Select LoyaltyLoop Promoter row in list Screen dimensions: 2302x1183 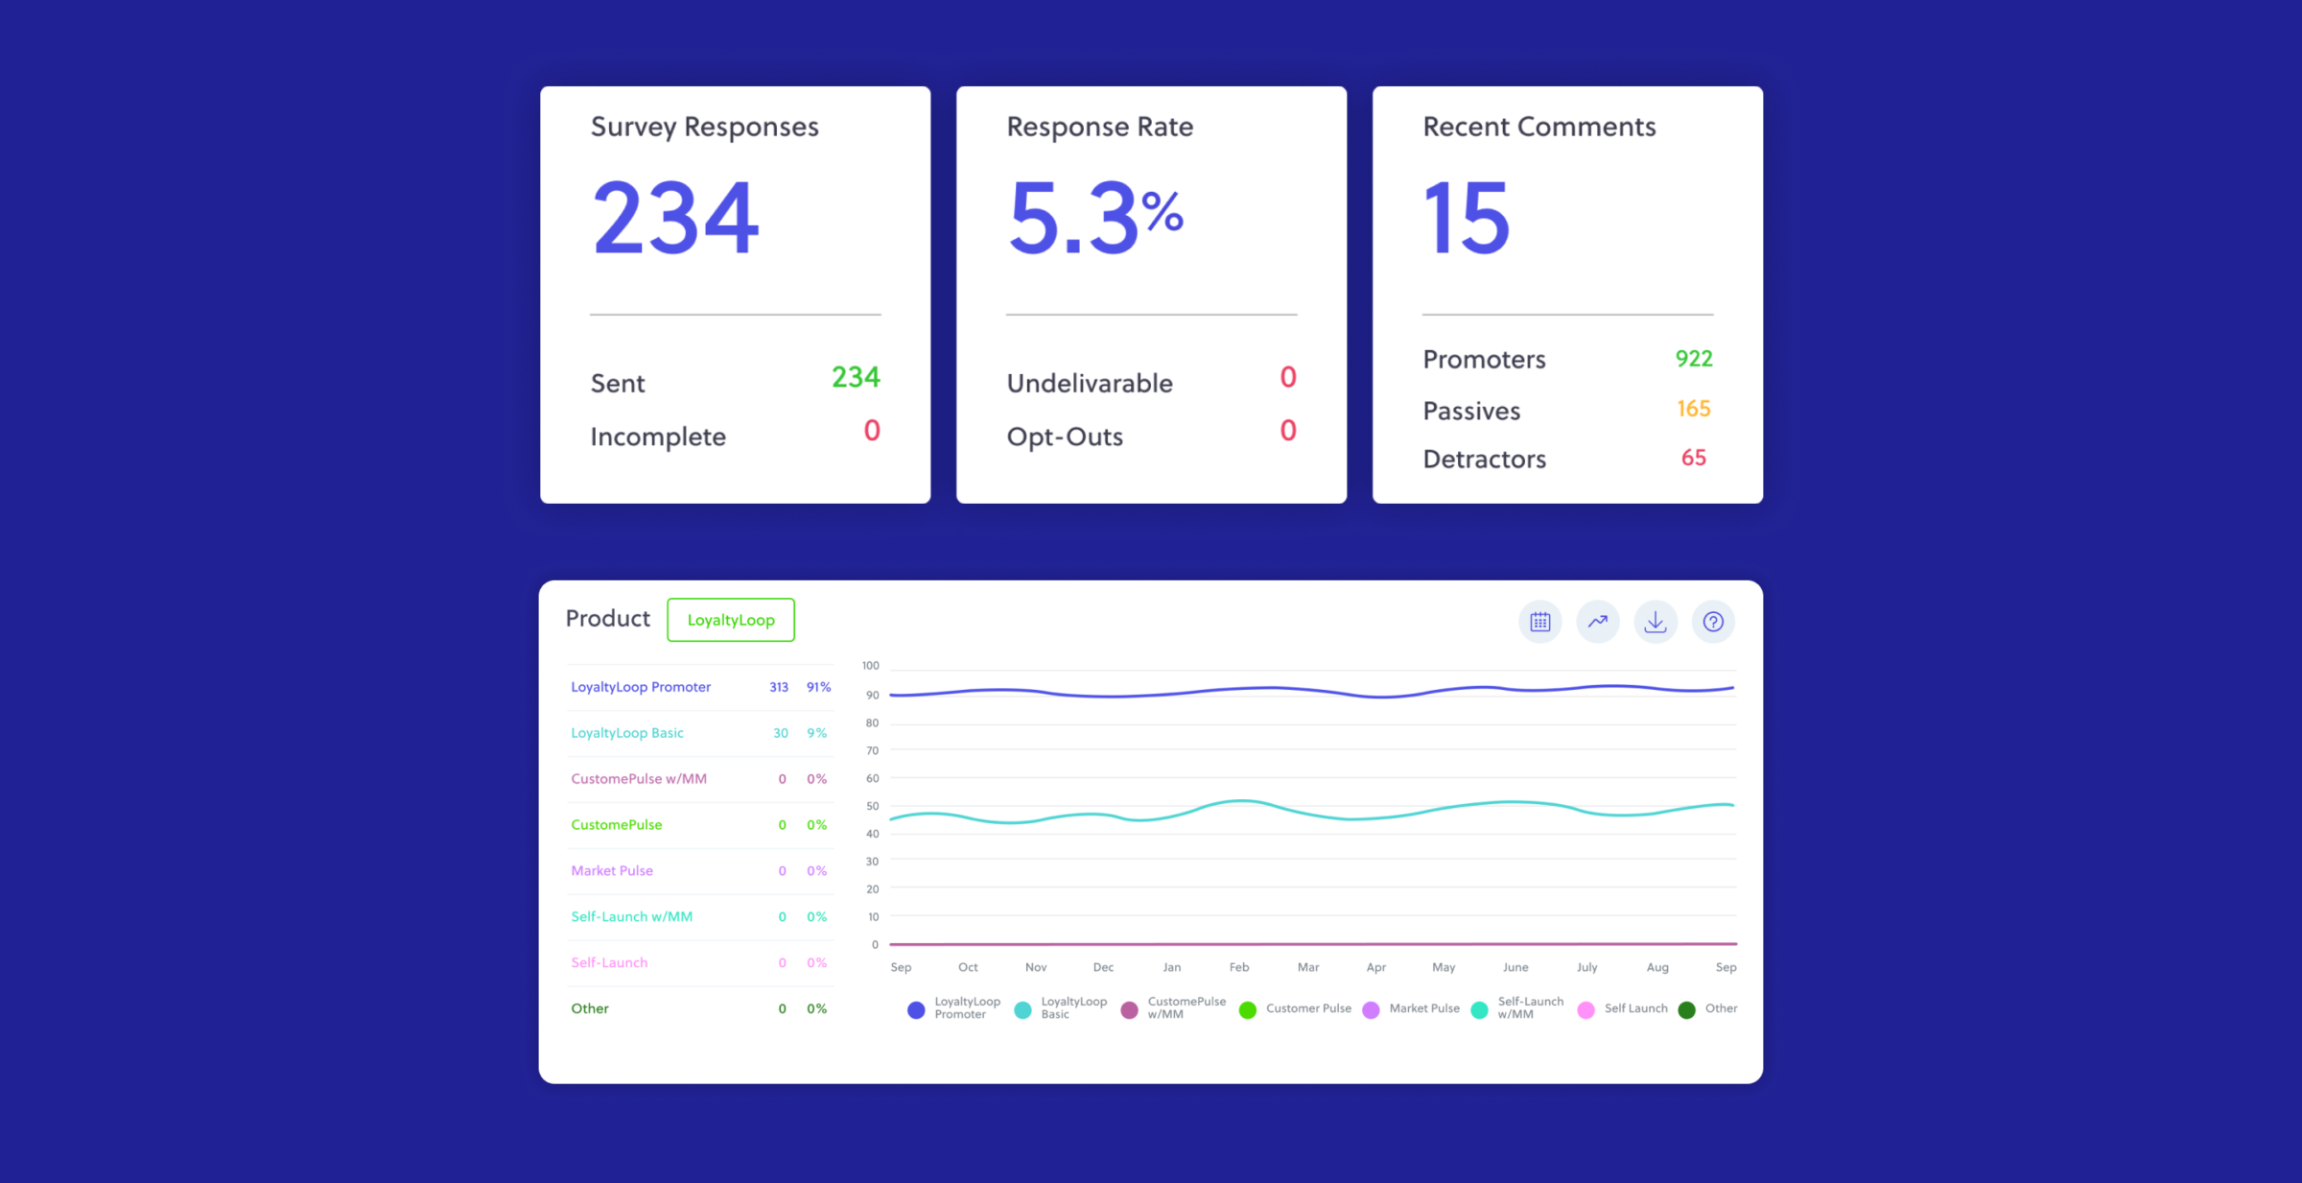(x=641, y=687)
